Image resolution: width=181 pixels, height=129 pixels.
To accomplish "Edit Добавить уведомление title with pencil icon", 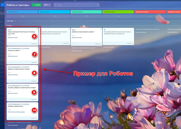I will (x=24, y=106).
